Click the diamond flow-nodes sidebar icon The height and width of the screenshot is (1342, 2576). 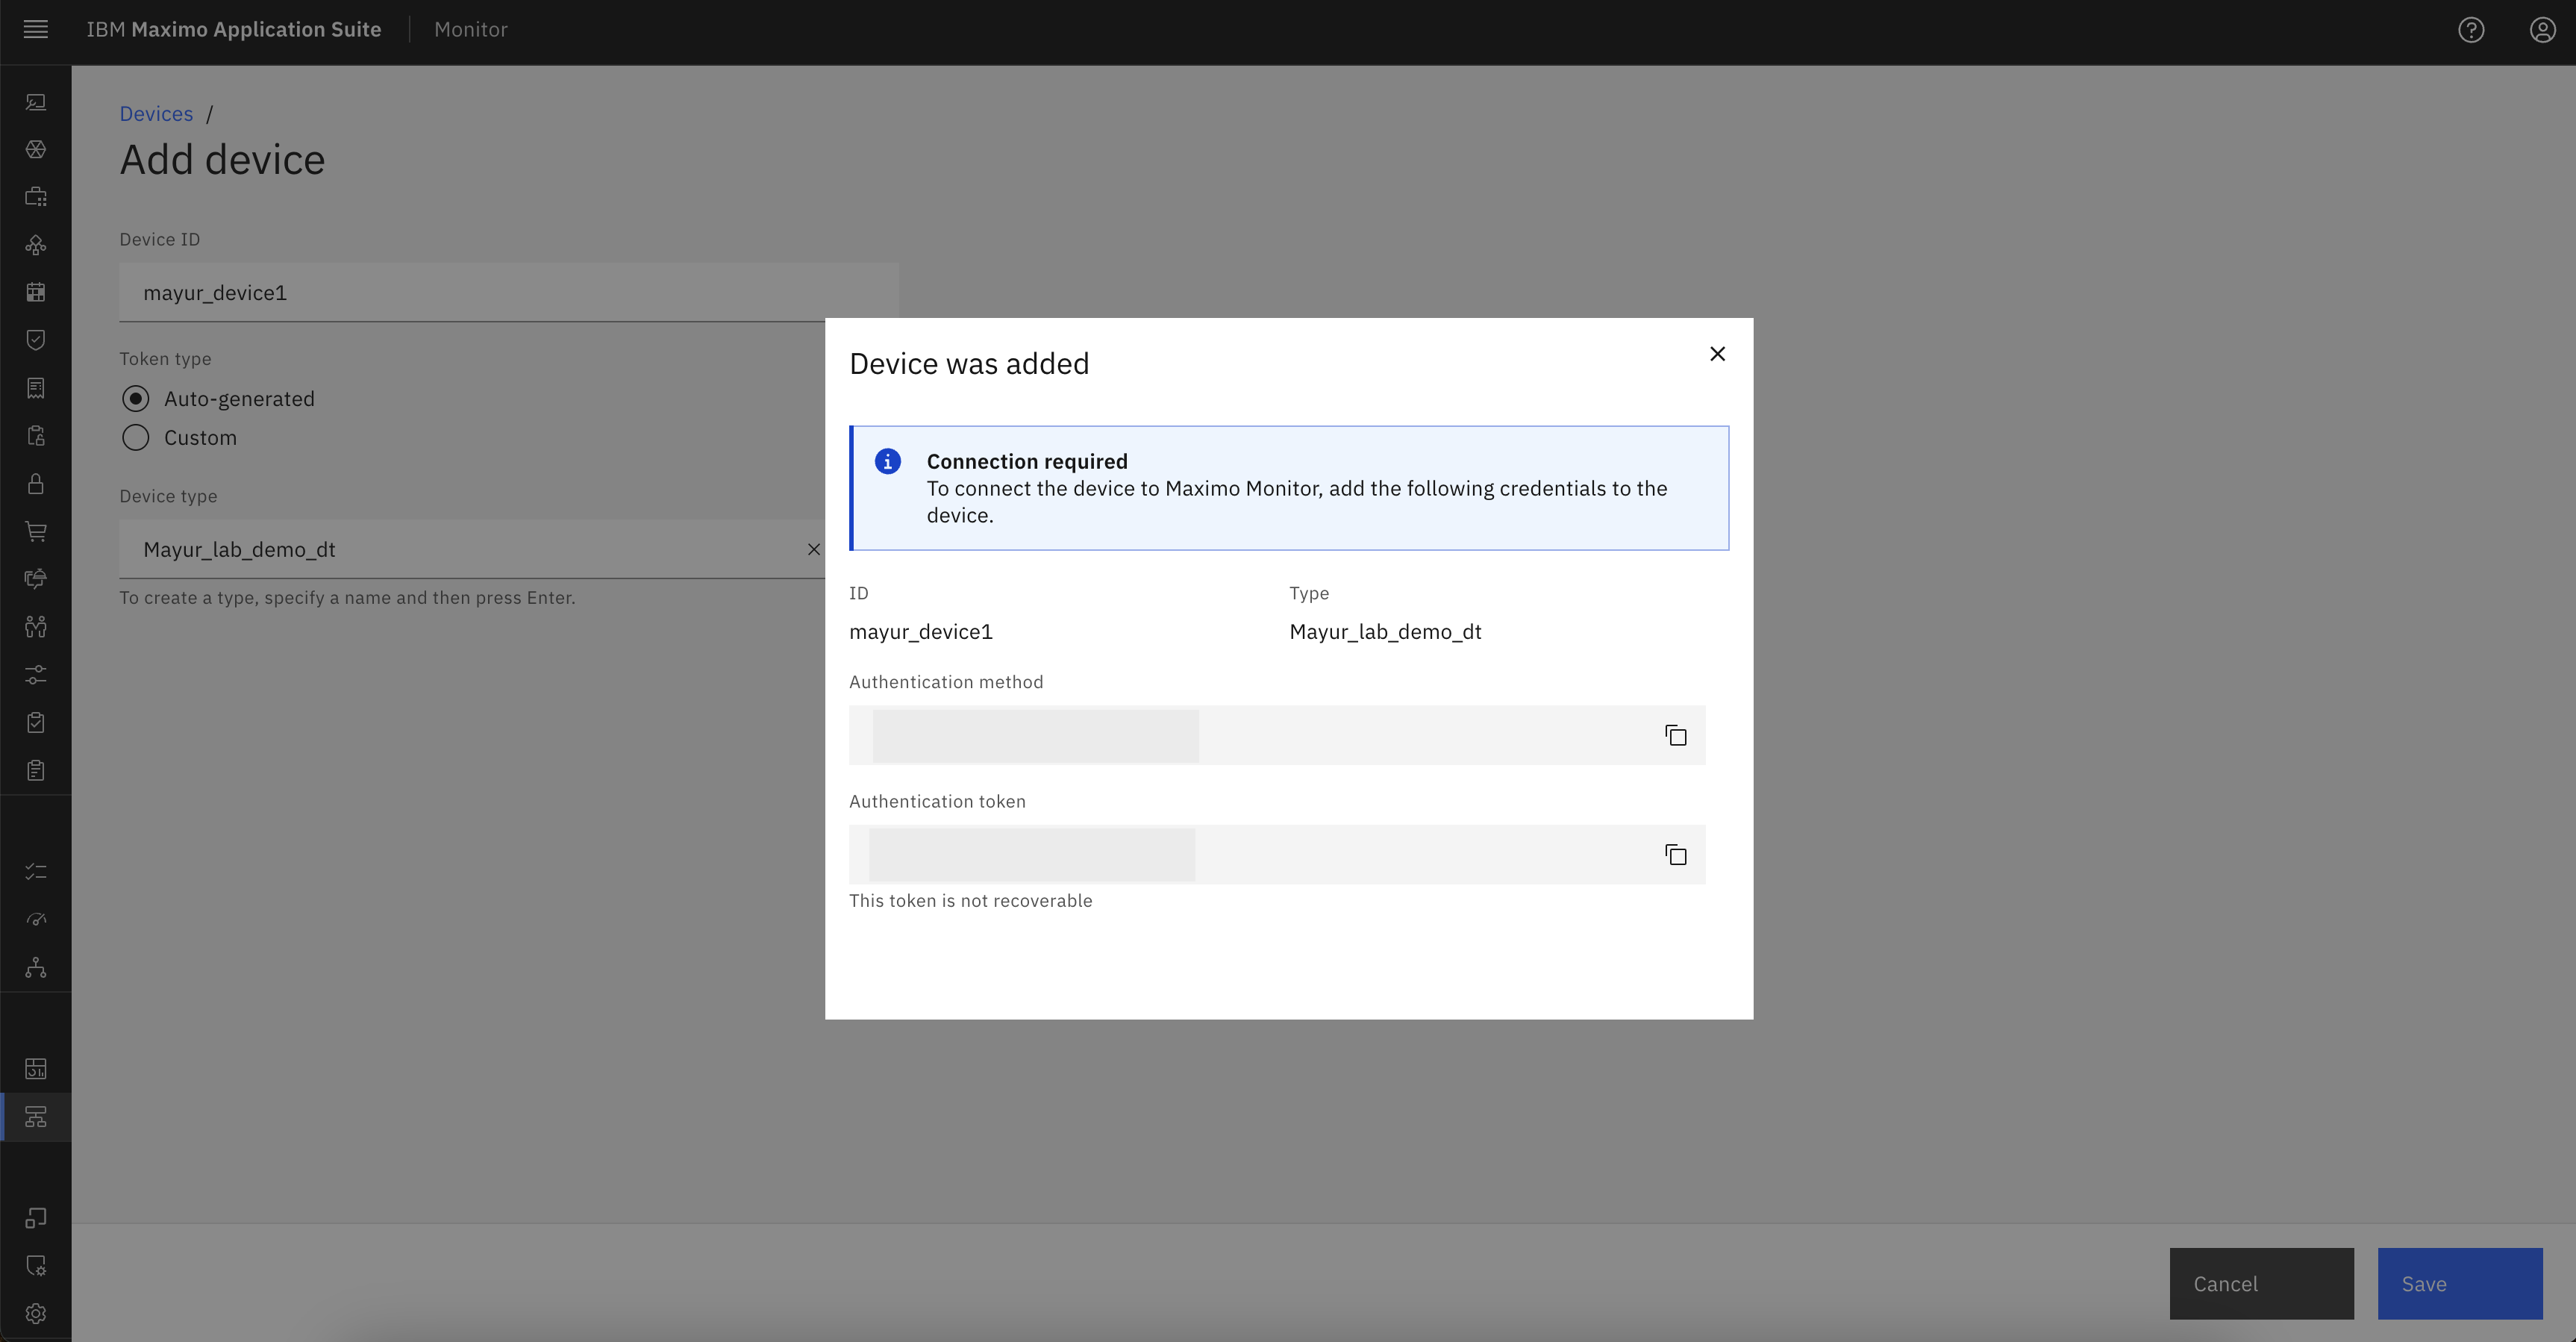click(x=36, y=245)
